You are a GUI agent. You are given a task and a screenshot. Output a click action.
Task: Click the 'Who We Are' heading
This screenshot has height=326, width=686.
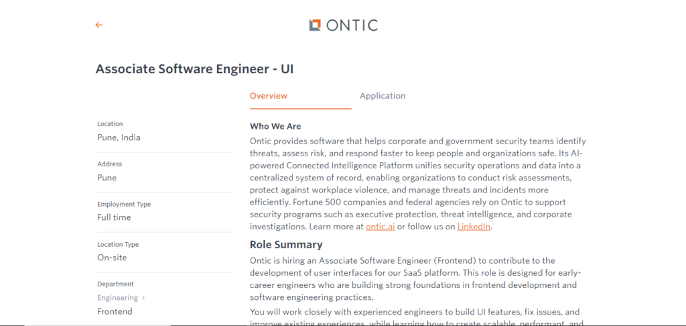click(275, 126)
